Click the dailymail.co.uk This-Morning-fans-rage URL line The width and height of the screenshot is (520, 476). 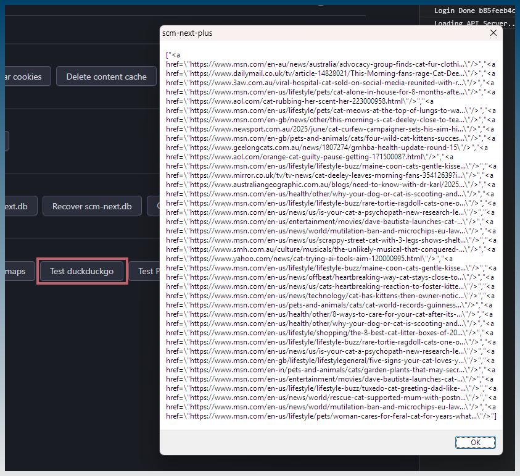[x=331, y=73]
